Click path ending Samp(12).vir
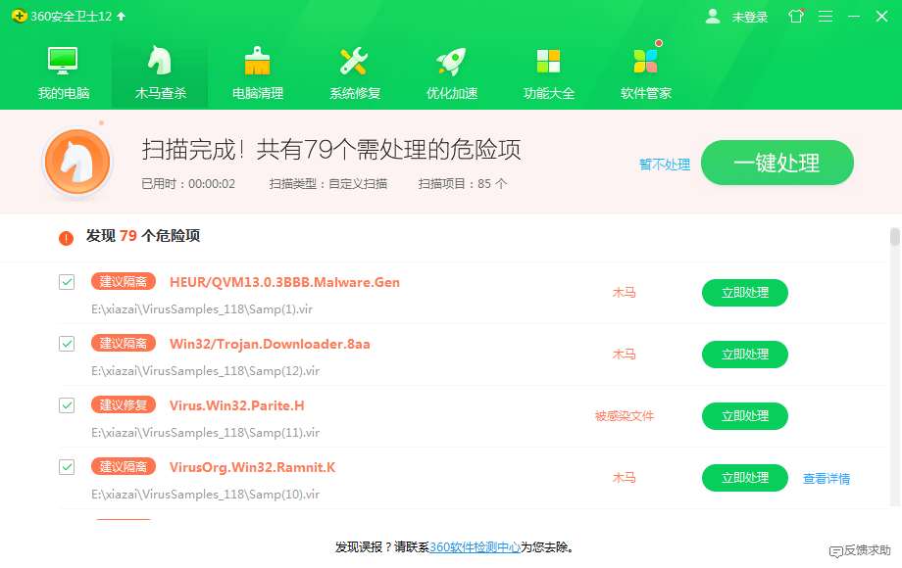Screen dimensions: 902x568 point(205,371)
